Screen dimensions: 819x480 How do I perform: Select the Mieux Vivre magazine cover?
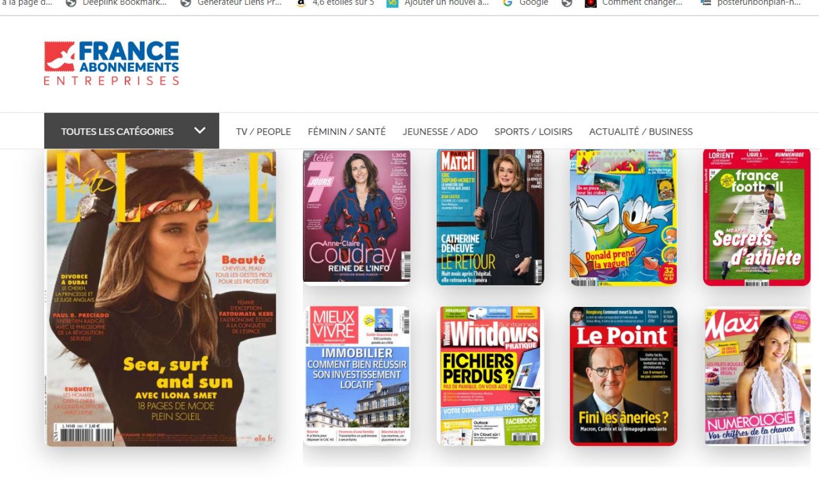pyautogui.click(x=357, y=376)
